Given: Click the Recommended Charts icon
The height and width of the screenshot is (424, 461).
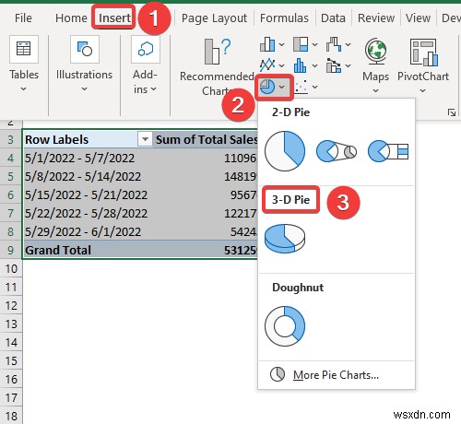Looking at the screenshot, I should tap(218, 51).
